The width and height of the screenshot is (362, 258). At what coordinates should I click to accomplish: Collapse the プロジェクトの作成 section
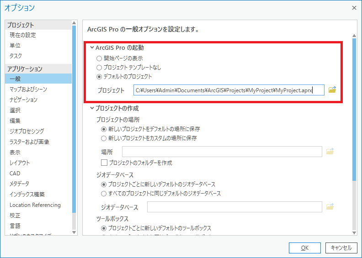click(92, 108)
